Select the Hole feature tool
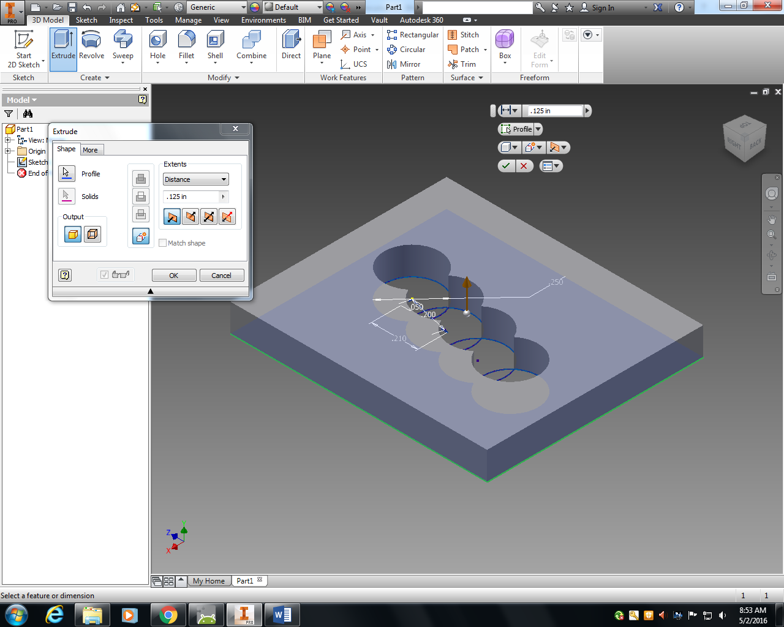The height and width of the screenshot is (627, 784). coord(157,47)
